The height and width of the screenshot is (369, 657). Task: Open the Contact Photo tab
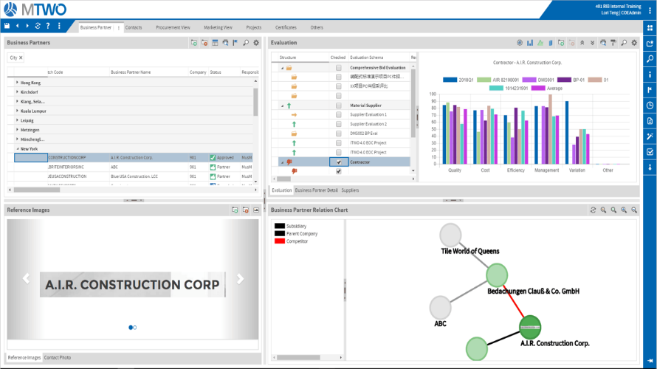[x=58, y=358]
